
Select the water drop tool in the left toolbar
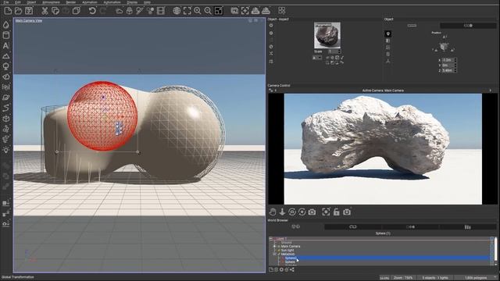6,25
